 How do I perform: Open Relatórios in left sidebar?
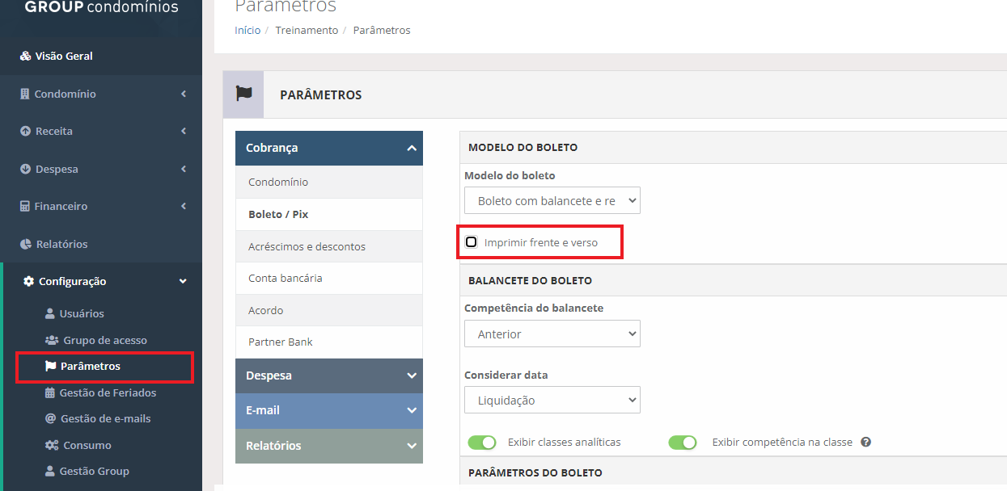point(61,244)
